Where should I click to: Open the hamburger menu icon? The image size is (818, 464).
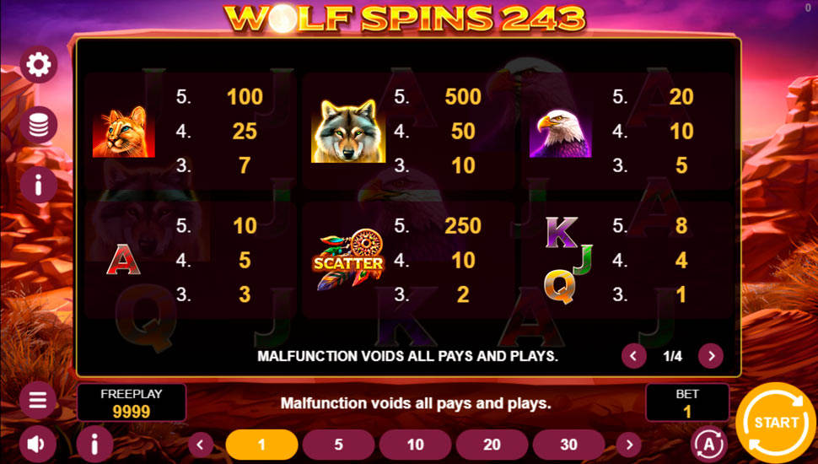tap(38, 401)
